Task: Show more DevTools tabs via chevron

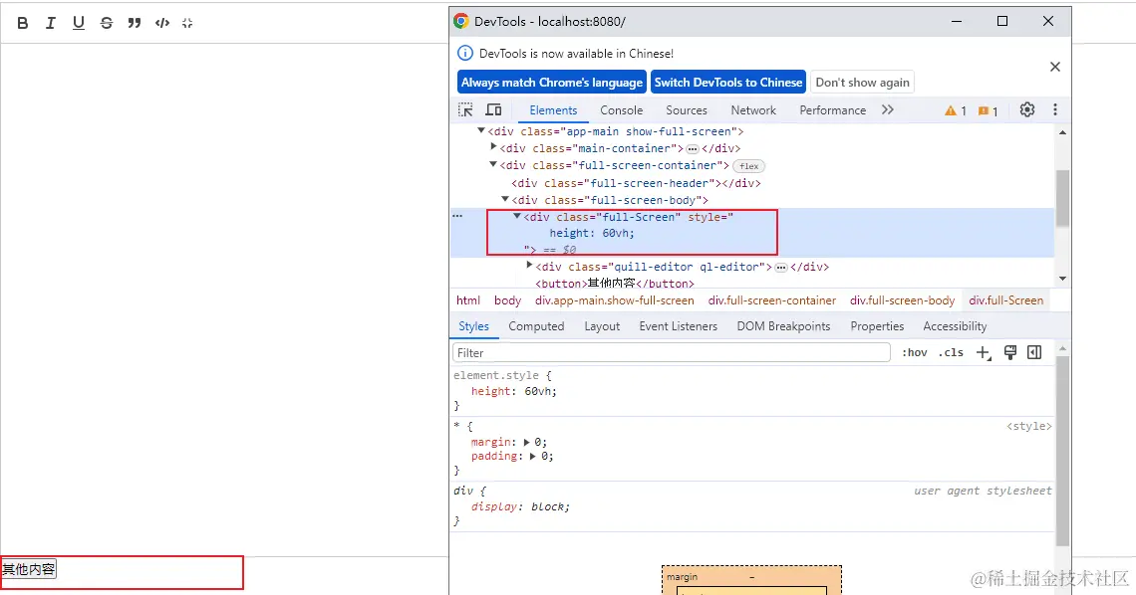Action: (888, 109)
